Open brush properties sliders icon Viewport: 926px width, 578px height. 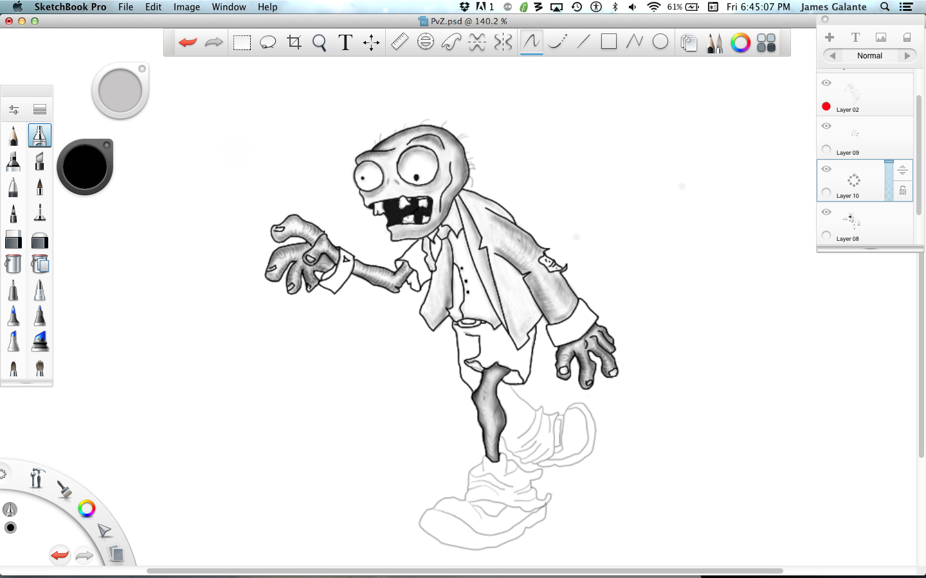pyautogui.click(x=14, y=109)
